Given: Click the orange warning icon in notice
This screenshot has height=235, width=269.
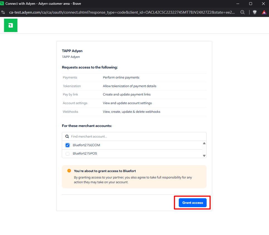Looking at the screenshot, I should [x=69, y=171].
